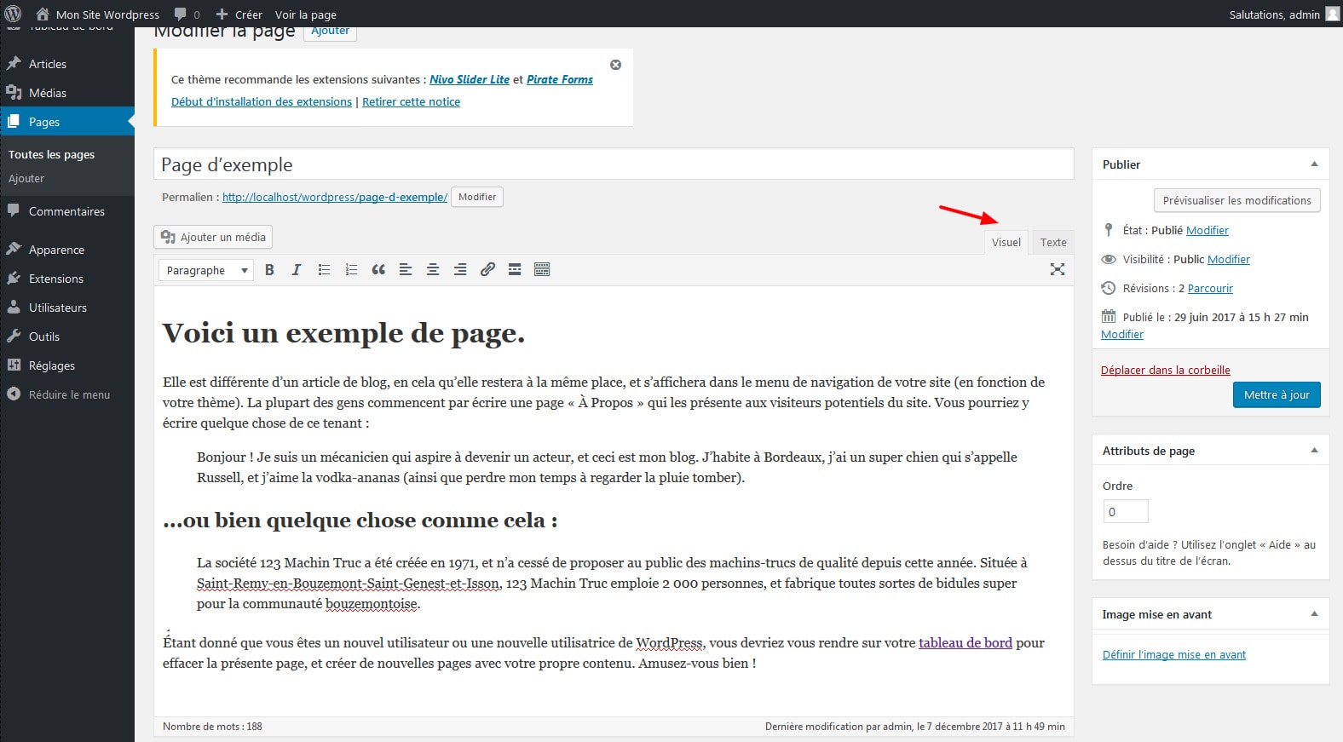Click Définir l'image mise en avant
Screen dimensions: 1343x742
click(1174, 654)
